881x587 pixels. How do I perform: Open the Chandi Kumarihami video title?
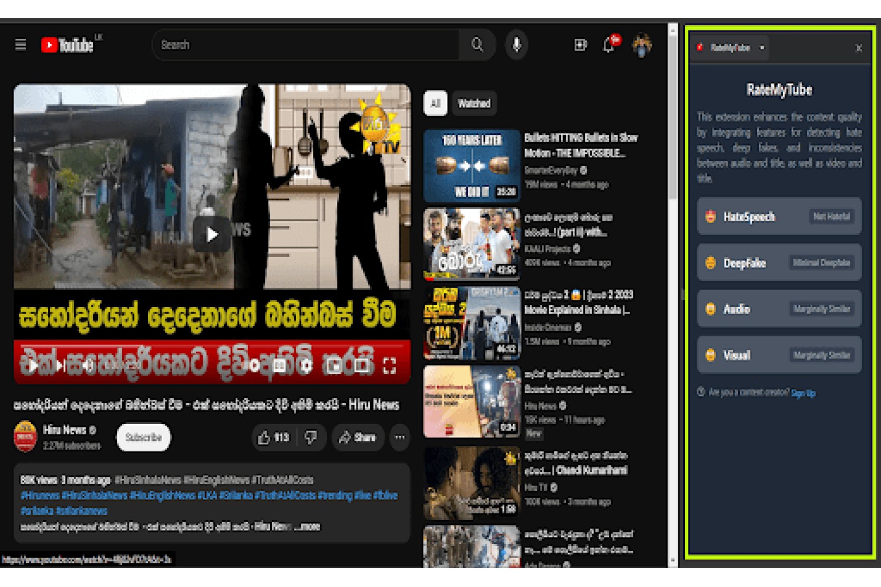(x=576, y=463)
